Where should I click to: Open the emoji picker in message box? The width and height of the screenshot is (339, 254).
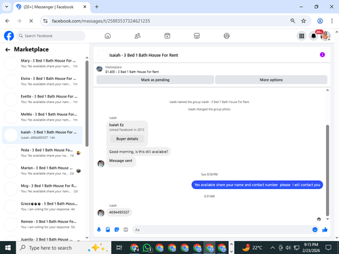[x=315, y=230]
